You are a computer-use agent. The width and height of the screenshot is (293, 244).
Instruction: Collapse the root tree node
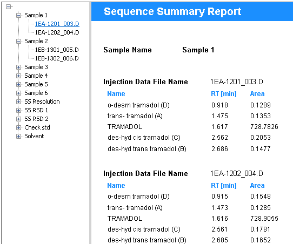pyautogui.click(x=8, y=7)
